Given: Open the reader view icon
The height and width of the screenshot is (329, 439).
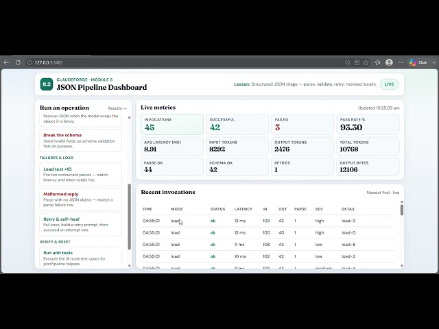Looking at the screenshot, I should (357, 62).
